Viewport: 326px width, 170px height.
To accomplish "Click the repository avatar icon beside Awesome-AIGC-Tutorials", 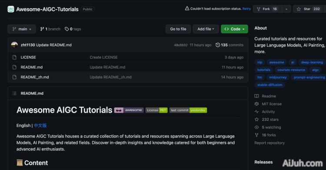I will pyautogui.click(x=11, y=9).
